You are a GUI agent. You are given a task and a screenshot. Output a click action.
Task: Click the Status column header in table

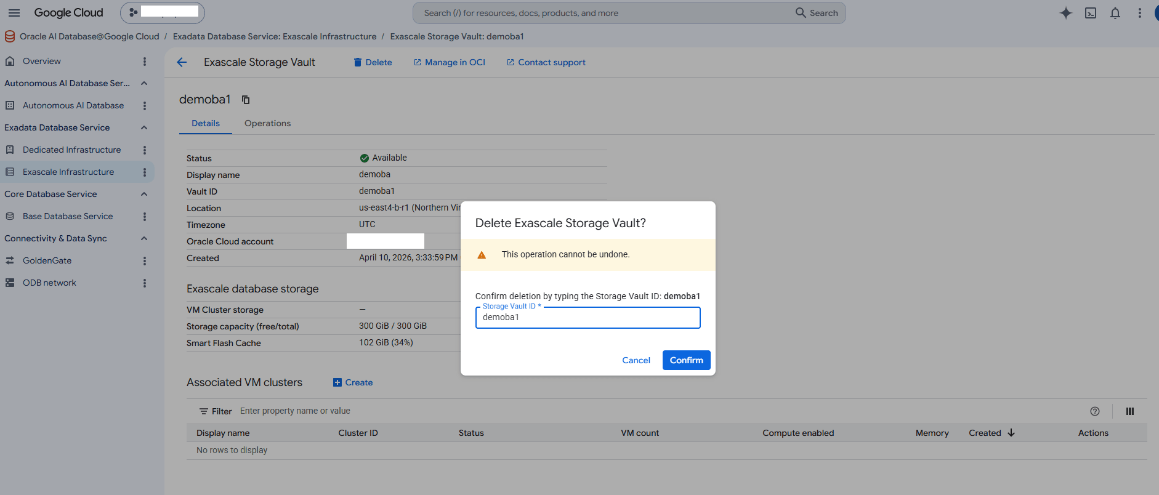(x=471, y=433)
